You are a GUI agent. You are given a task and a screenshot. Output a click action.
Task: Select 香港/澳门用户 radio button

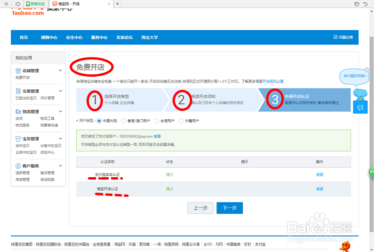123,121
